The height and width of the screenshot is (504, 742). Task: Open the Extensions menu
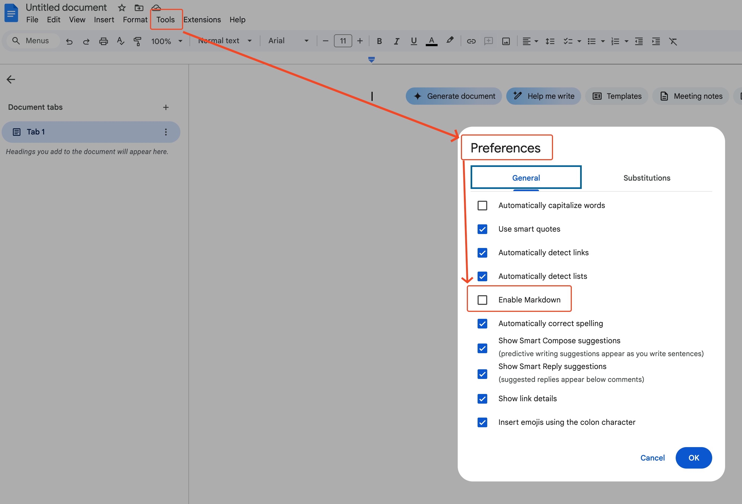202,20
